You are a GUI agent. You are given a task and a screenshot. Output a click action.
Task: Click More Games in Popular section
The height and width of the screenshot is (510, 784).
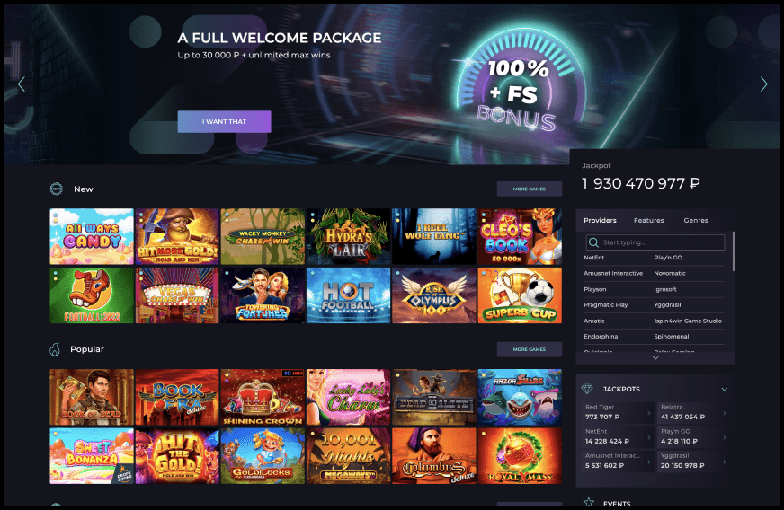(x=529, y=349)
